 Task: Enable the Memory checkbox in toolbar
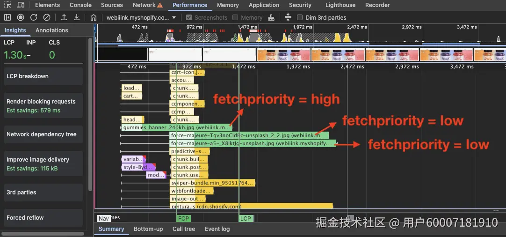[235, 17]
